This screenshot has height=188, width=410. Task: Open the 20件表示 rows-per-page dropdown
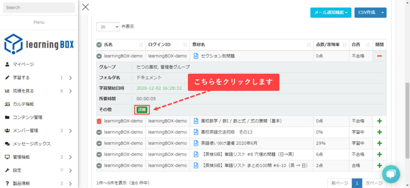point(108,26)
